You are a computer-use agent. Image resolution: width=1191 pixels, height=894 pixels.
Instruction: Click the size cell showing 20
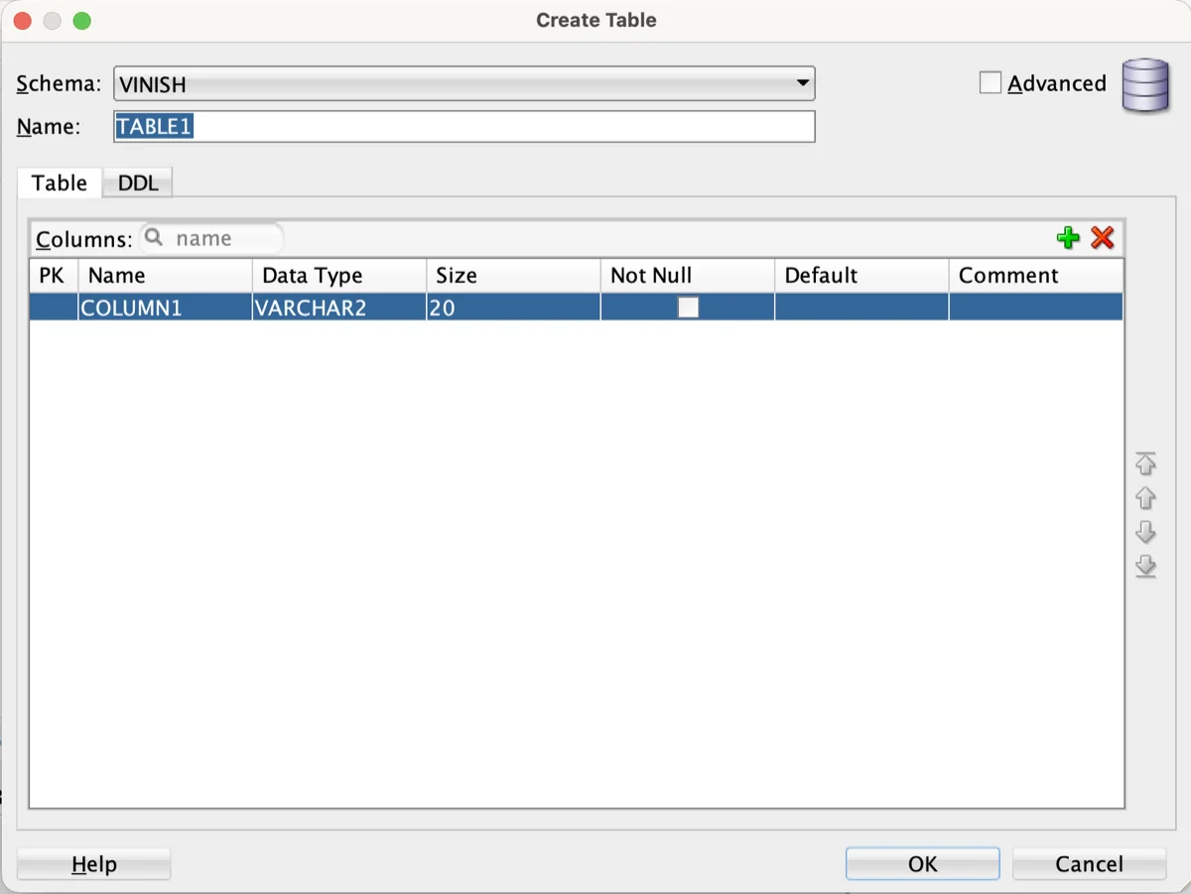click(x=513, y=308)
